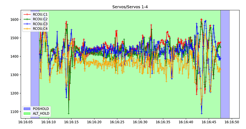Click the ALT_HOLD green legend patch
The image size is (246, 129).
pos(27,113)
